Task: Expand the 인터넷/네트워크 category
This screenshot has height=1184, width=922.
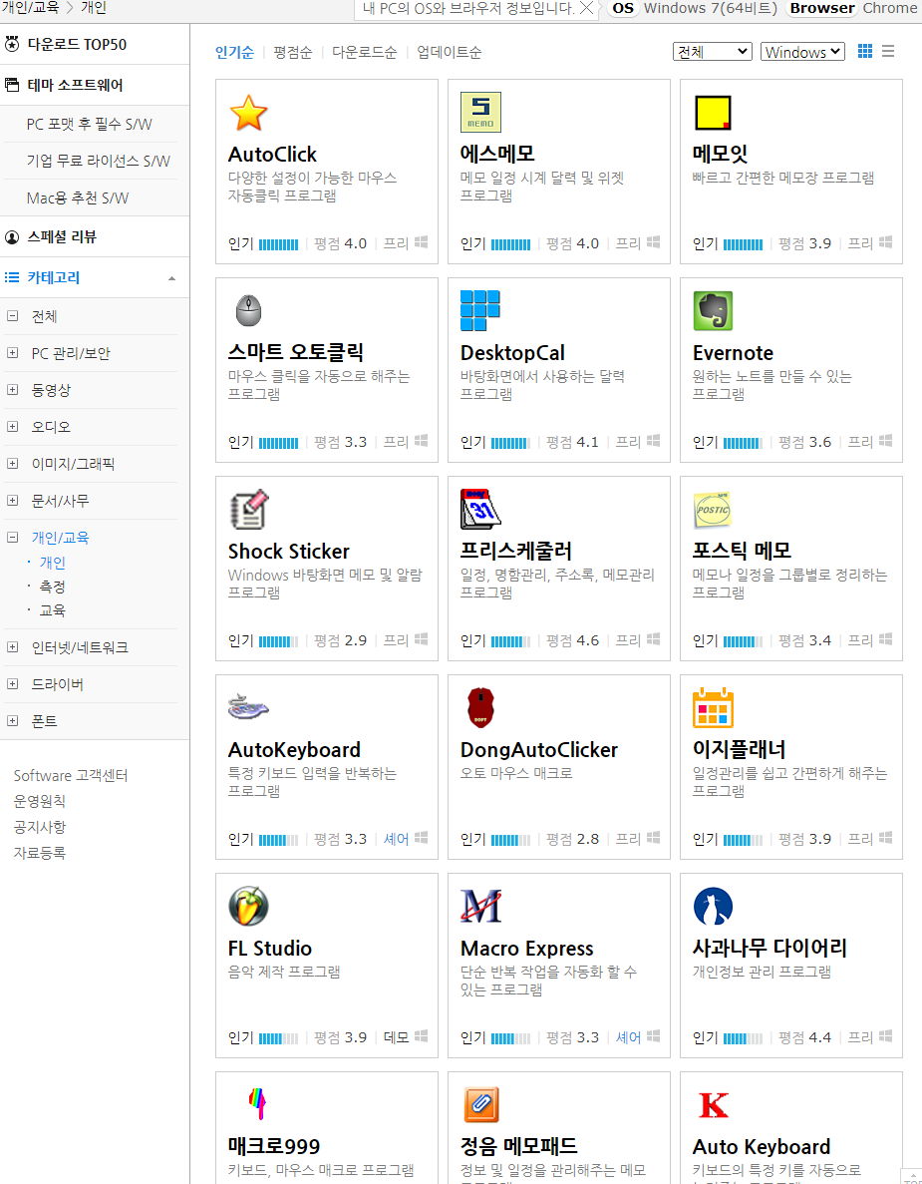Action: [x=12, y=647]
